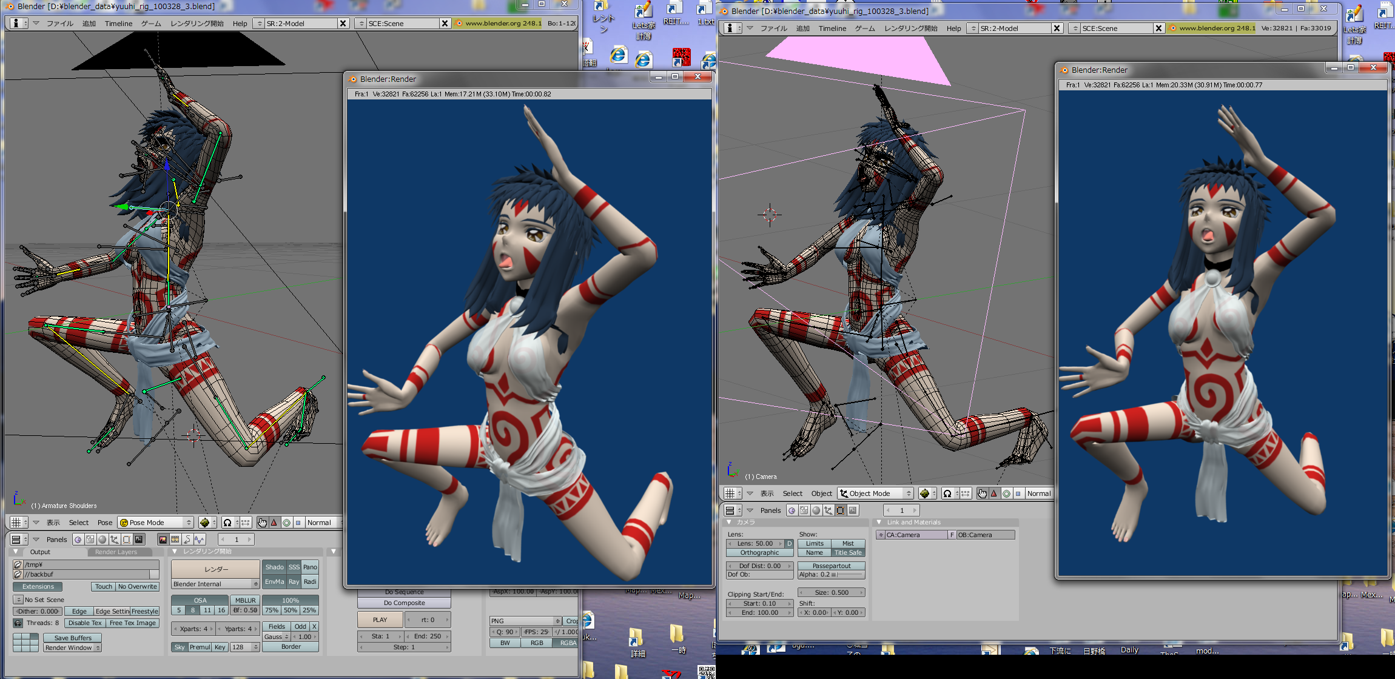Click Save Buffers button

73,638
